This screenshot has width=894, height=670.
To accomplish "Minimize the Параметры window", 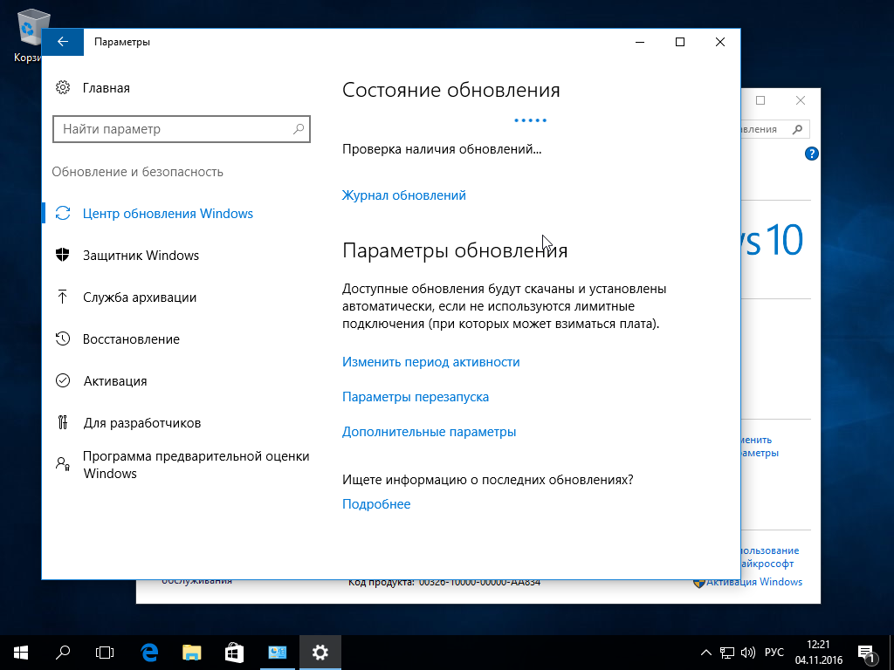I will tap(640, 42).
